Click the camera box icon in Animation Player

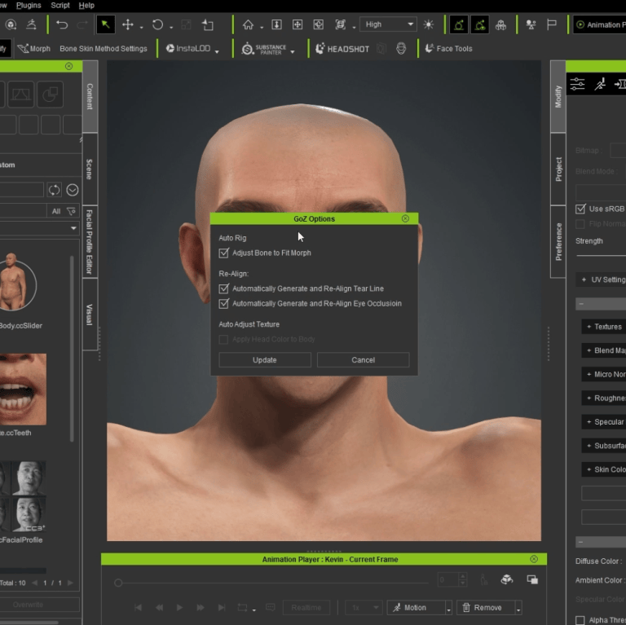(507, 579)
